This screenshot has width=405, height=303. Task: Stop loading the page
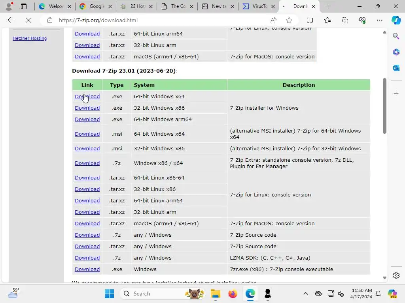(28, 20)
